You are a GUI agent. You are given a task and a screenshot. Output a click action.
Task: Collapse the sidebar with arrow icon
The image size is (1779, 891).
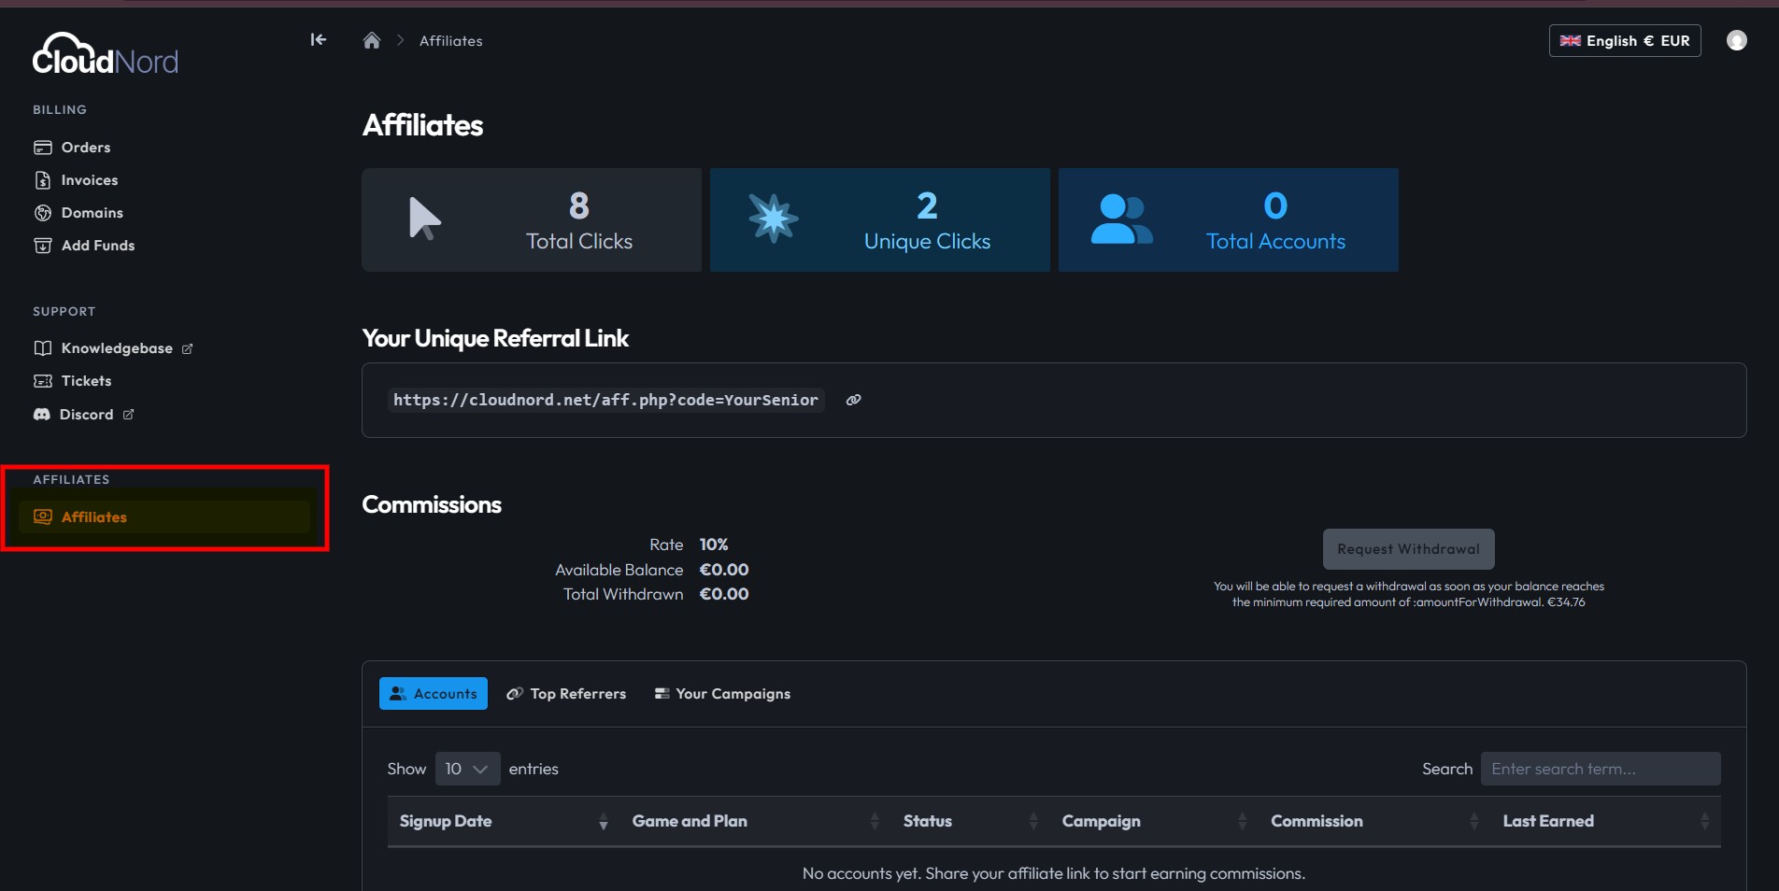pos(318,39)
